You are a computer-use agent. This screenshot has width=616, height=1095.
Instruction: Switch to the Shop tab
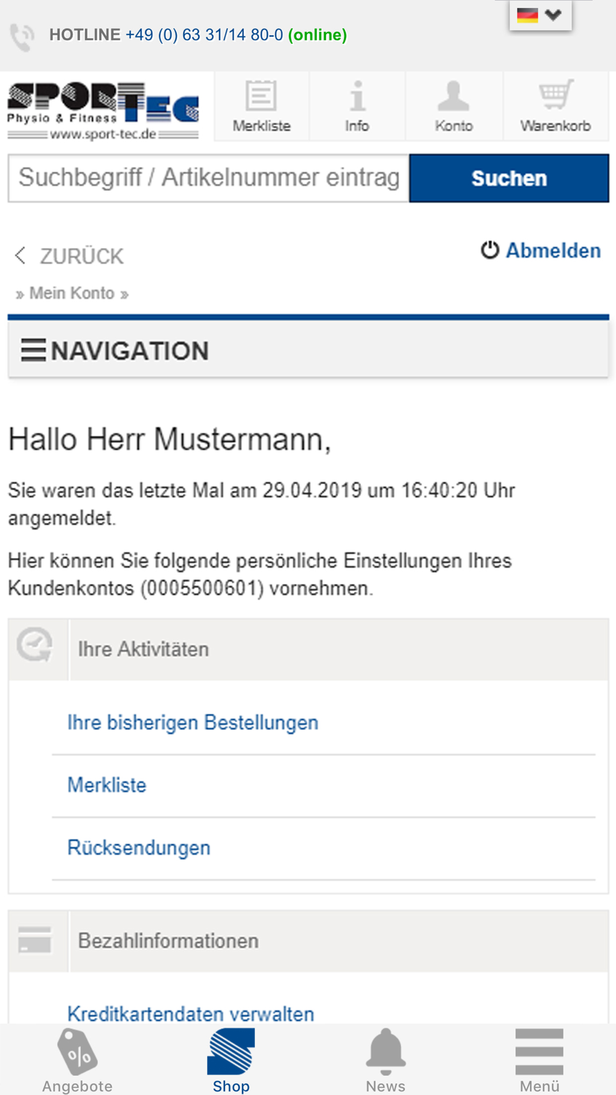[231, 1061]
